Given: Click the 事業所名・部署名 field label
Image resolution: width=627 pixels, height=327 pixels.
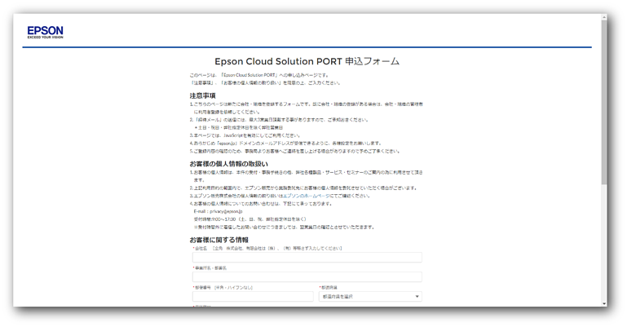Looking at the screenshot, I should tap(210, 268).
